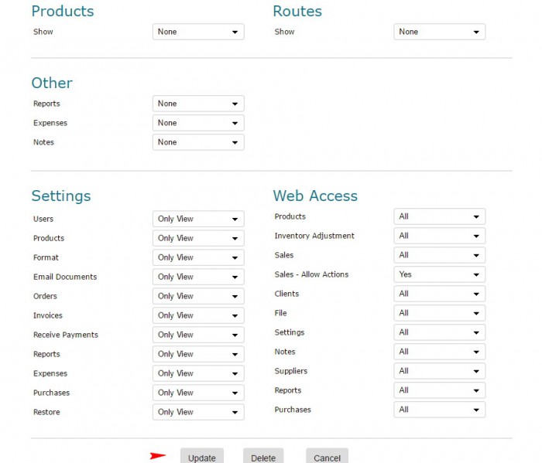Click the Users label
Image resolution: width=542 pixels, height=463 pixels.
click(x=43, y=219)
